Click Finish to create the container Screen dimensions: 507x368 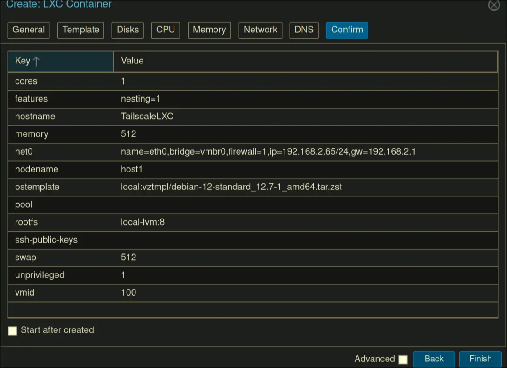coord(480,359)
